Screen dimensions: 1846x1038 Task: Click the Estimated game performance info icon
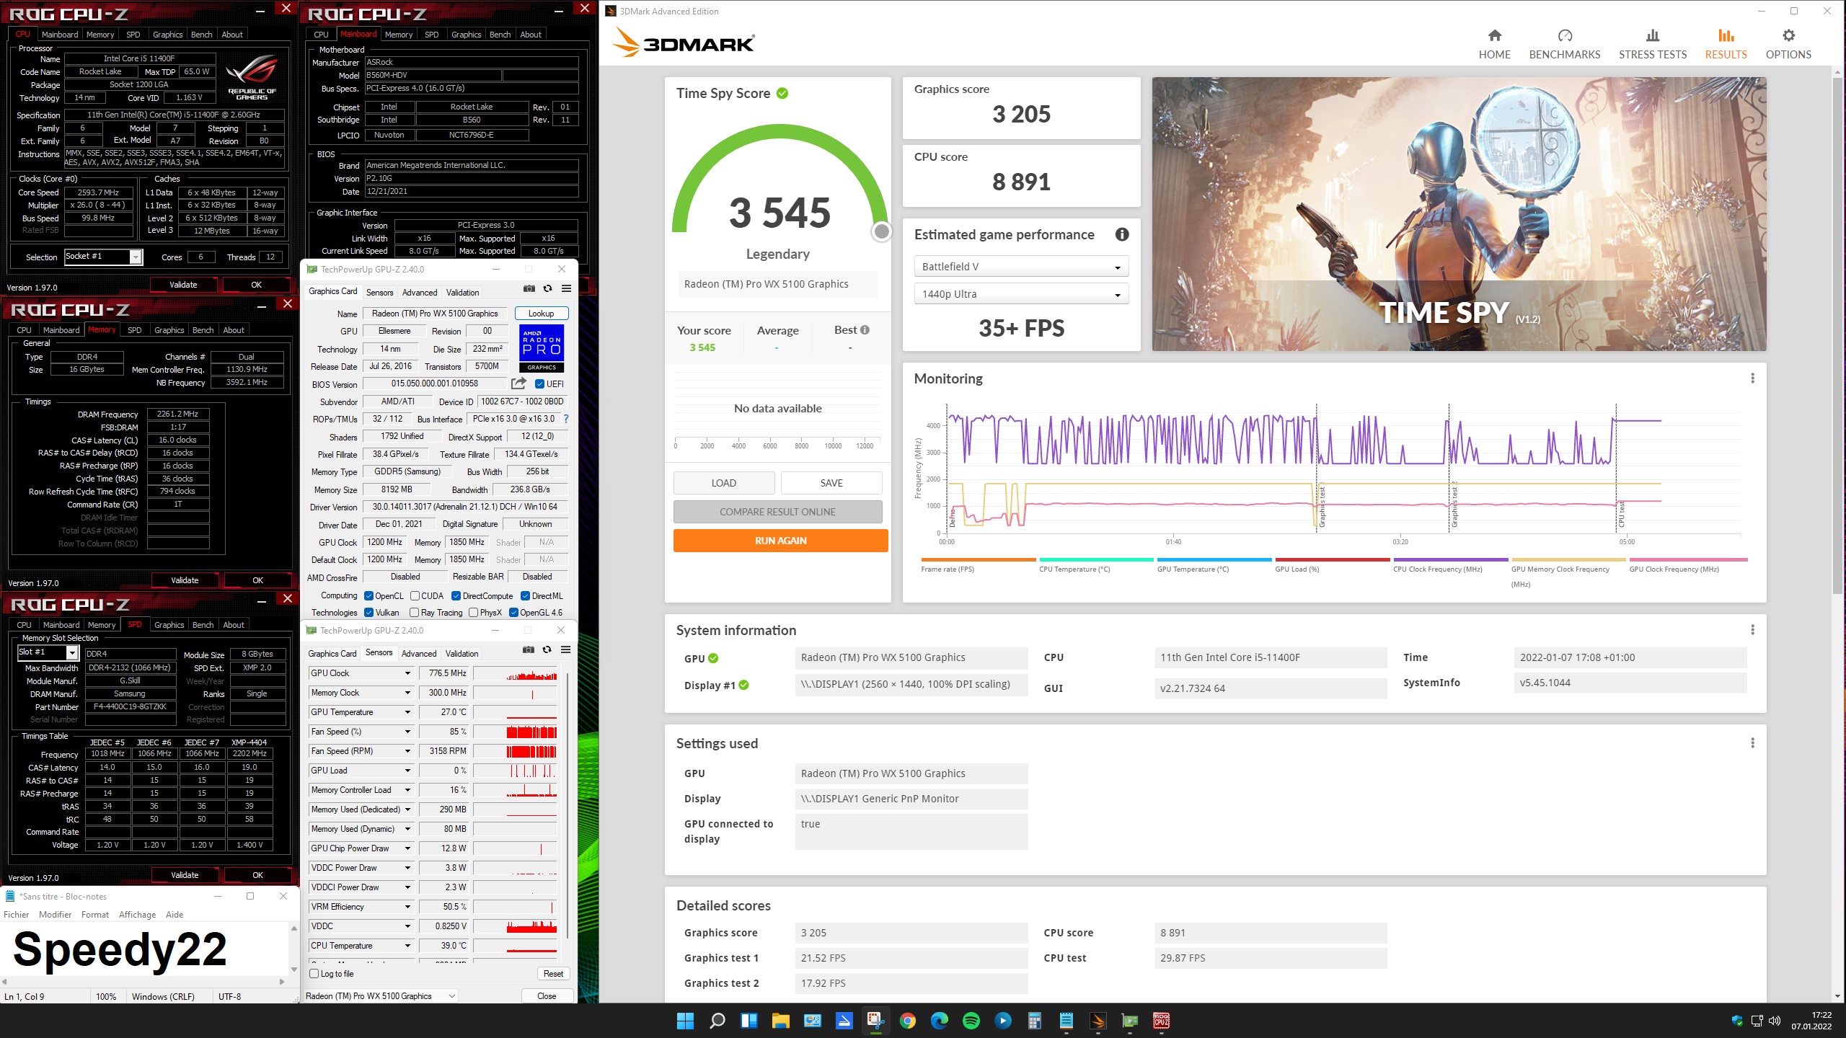(1122, 234)
